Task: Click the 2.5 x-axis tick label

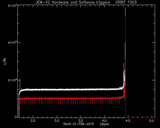Action: point(33,121)
